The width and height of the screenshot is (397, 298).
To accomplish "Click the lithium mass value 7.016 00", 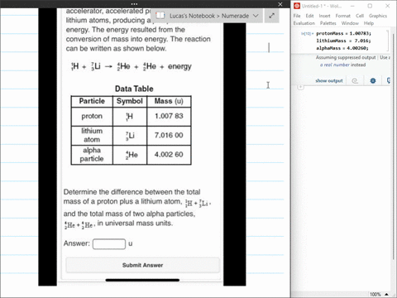I will coord(169,135).
